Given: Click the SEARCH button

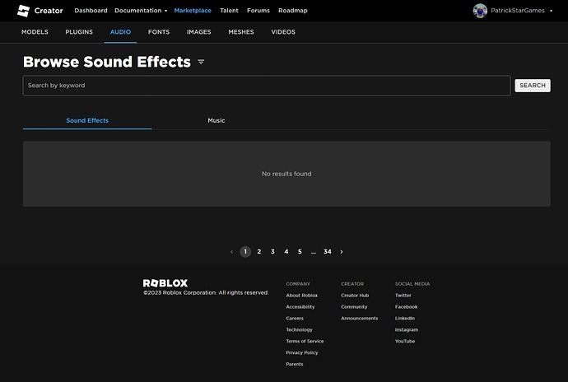Looking at the screenshot, I should [x=533, y=86].
